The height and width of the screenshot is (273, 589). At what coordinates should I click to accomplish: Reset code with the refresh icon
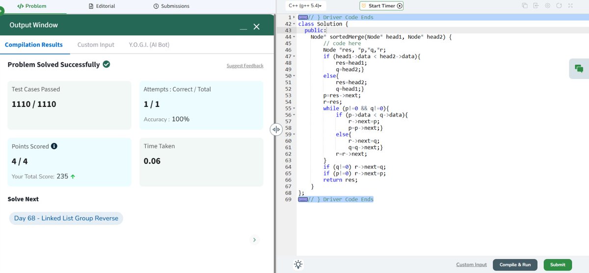click(x=559, y=6)
